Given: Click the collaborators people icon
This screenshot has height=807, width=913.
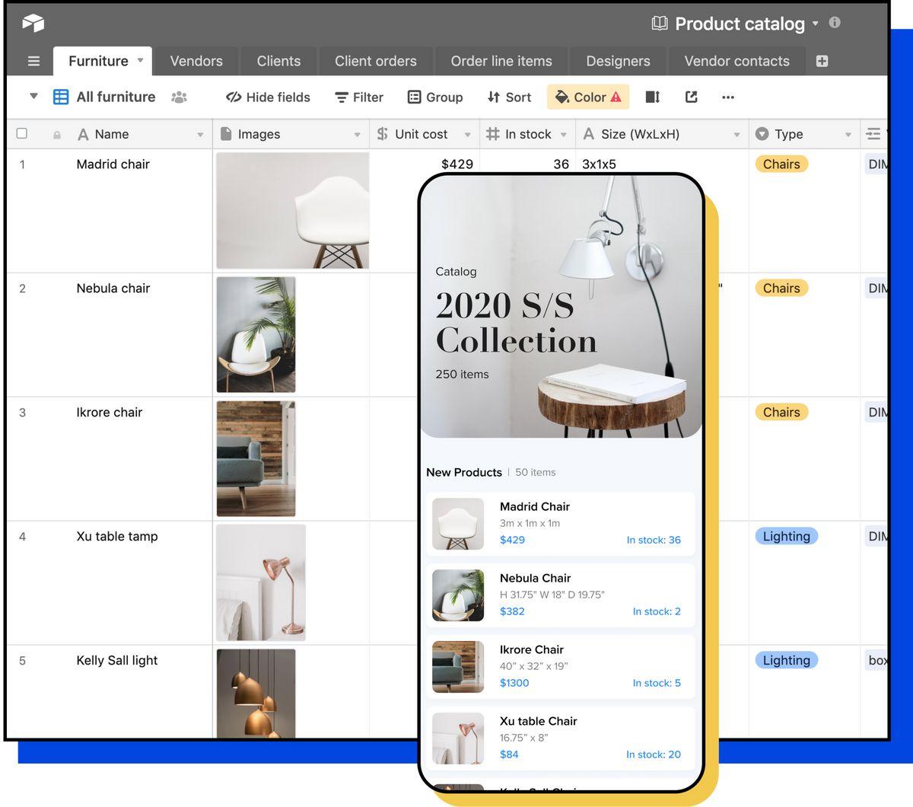Looking at the screenshot, I should click(x=179, y=97).
